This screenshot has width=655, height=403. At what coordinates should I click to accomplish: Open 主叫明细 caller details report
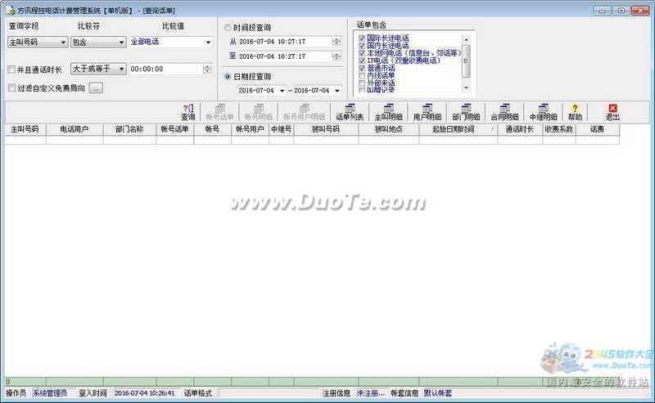(388, 112)
